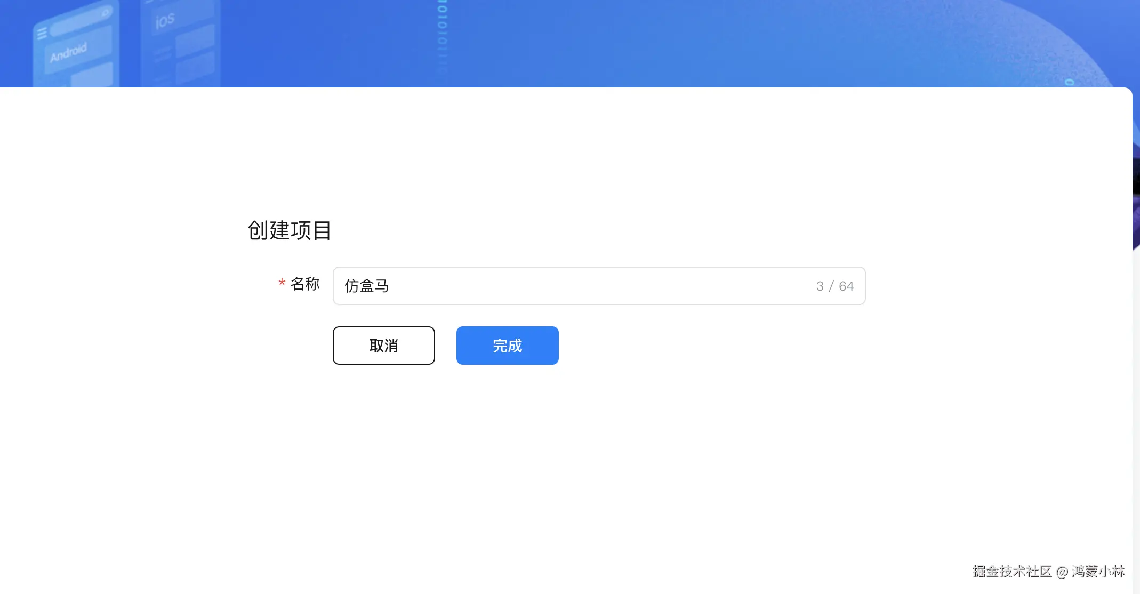Click the 创建项目 page title

click(288, 231)
